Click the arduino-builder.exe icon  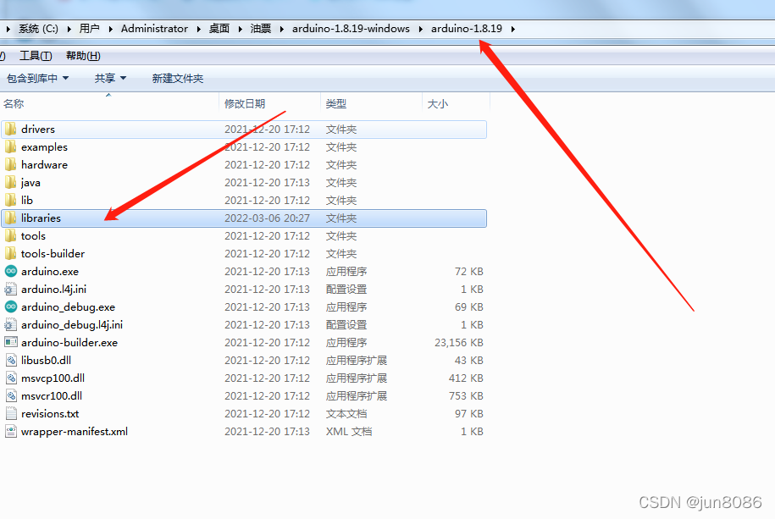(x=11, y=342)
